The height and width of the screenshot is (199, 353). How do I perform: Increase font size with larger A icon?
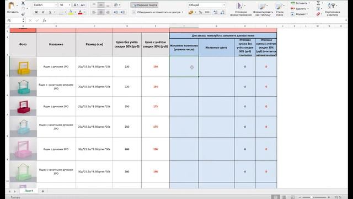coord(76,5)
